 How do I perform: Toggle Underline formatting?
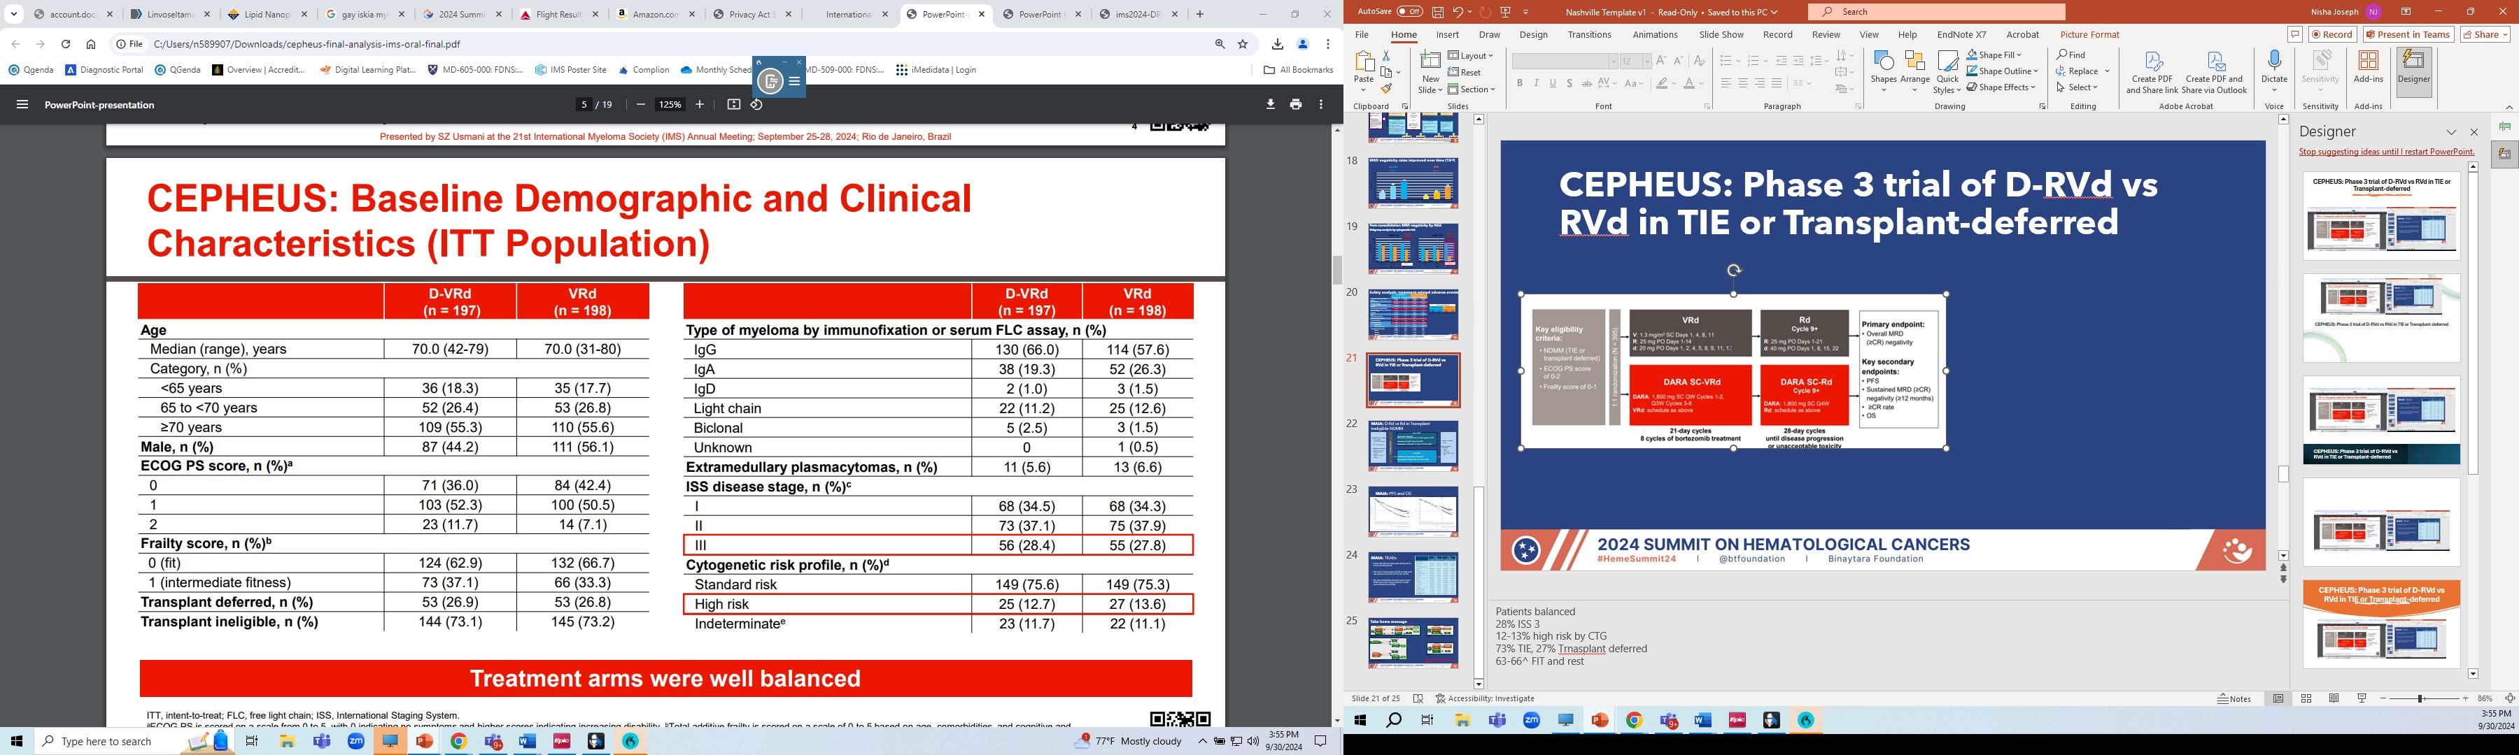click(1553, 83)
